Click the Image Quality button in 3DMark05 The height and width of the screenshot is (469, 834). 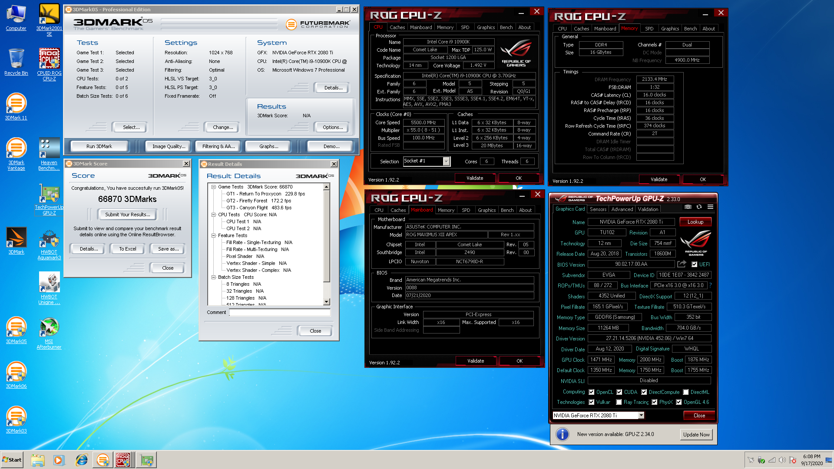169,146
